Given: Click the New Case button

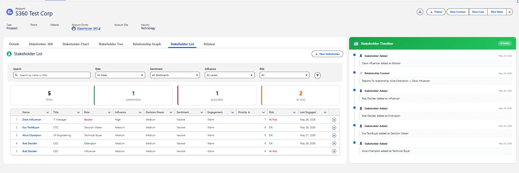Looking at the screenshot, I should (478, 12).
